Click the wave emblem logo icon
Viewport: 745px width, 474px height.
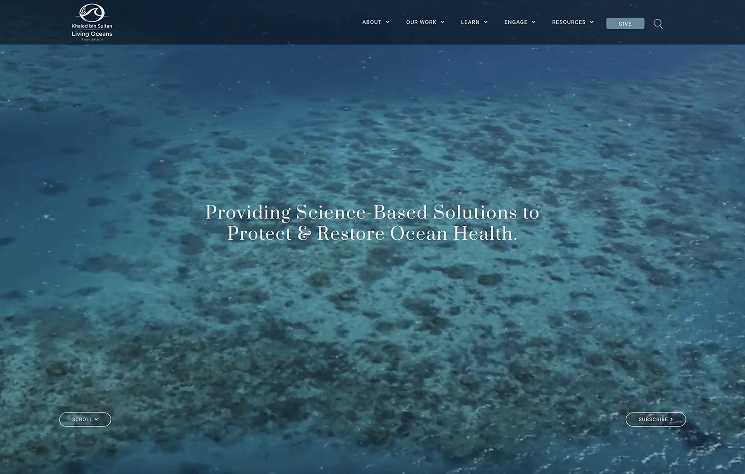click(92, 13)
